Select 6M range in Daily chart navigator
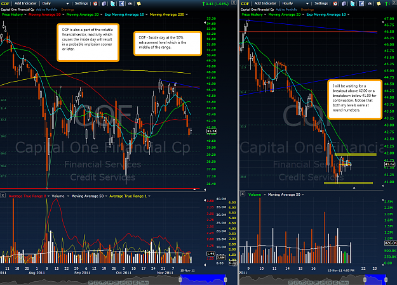This screenshot has width=397, height=285. click(x=110, y=282)
